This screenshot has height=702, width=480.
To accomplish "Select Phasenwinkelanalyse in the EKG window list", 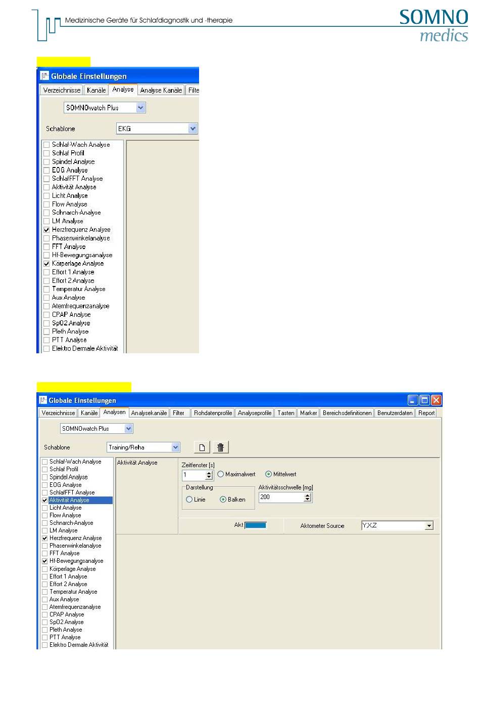I will pos(81,238).
